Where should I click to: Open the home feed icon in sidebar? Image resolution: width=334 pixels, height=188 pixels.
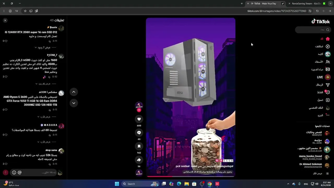[328, 39]
